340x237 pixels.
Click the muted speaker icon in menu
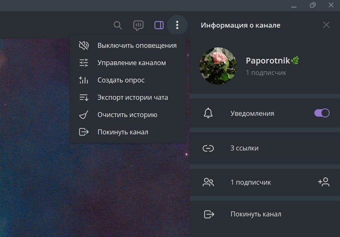pos(84,45)
